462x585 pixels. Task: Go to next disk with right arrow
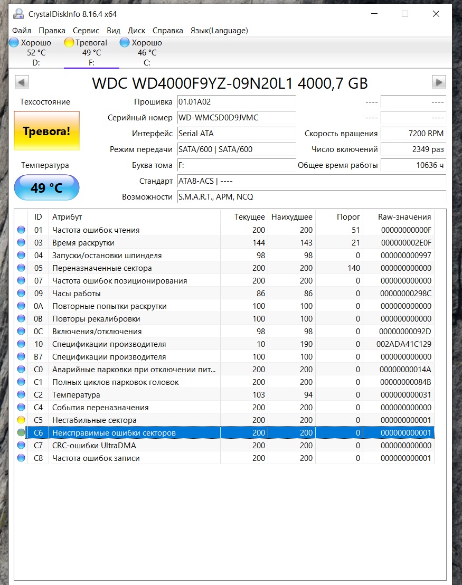[x=439, y=82]
